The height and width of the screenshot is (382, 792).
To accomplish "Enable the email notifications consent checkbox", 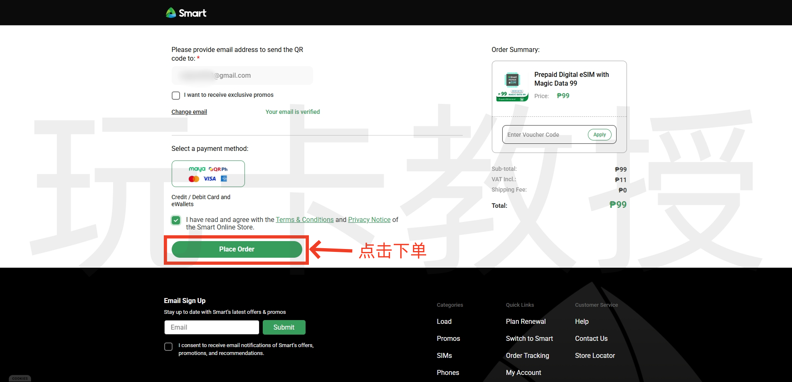I will 168,347.
